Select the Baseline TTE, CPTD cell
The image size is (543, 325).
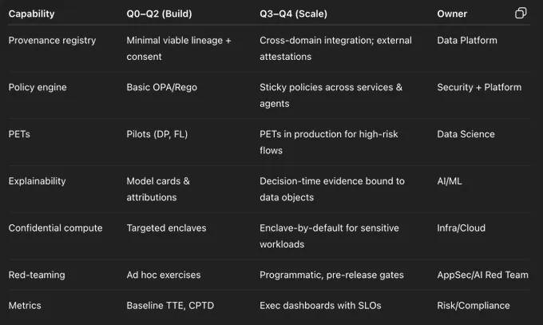coord(168,305)
